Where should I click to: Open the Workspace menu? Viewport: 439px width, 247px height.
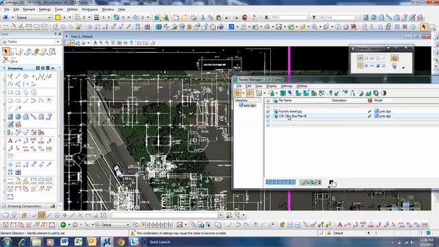pyautogui.click(x=90, y=9)
